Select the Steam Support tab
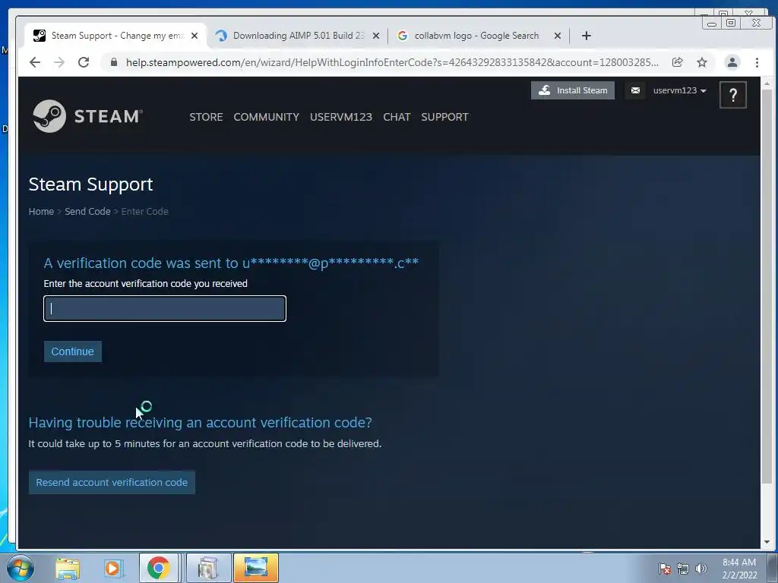Viewport: 778px width, 583px height. point(115,36)
